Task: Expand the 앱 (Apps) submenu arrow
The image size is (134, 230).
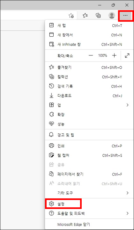Action: [127, 105]
